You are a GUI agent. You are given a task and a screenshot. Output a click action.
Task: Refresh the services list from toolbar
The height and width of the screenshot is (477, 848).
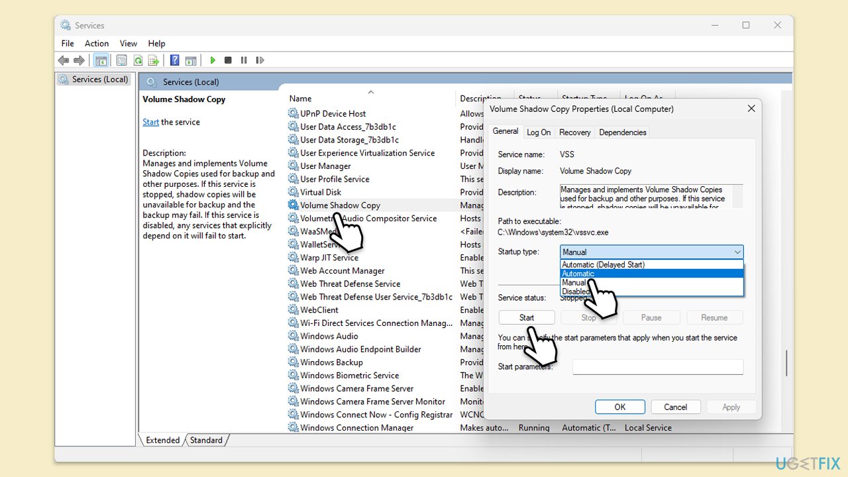(x=138, y=60)
